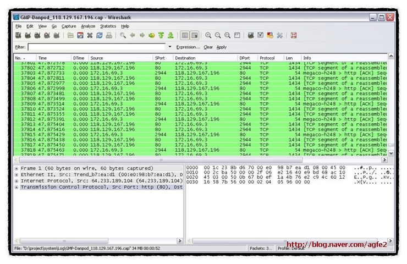407x264 pixels.
Task: Click packet list scroll-up arrow
Action: [x=391, y=56]
